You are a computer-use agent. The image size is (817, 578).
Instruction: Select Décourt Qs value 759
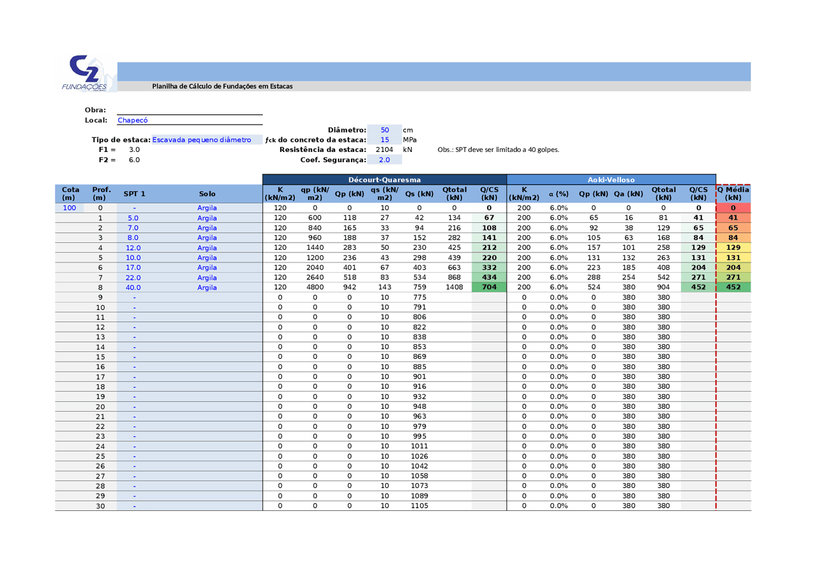(x=419, y=287)
